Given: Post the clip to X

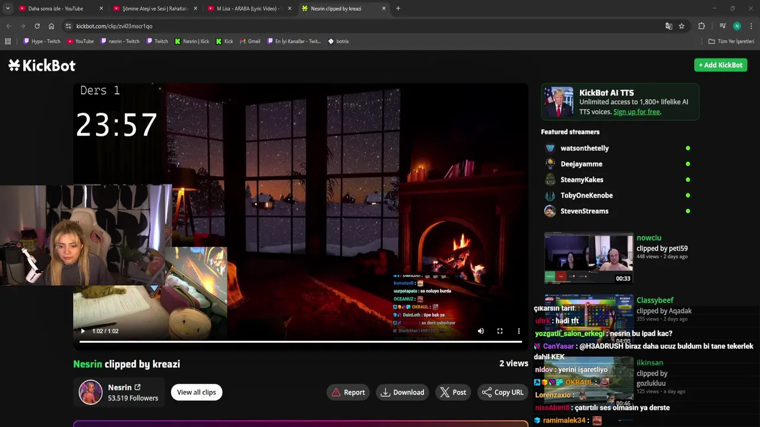Looking at the screenshot, I should pyautogui.click(x=453, y=392).
